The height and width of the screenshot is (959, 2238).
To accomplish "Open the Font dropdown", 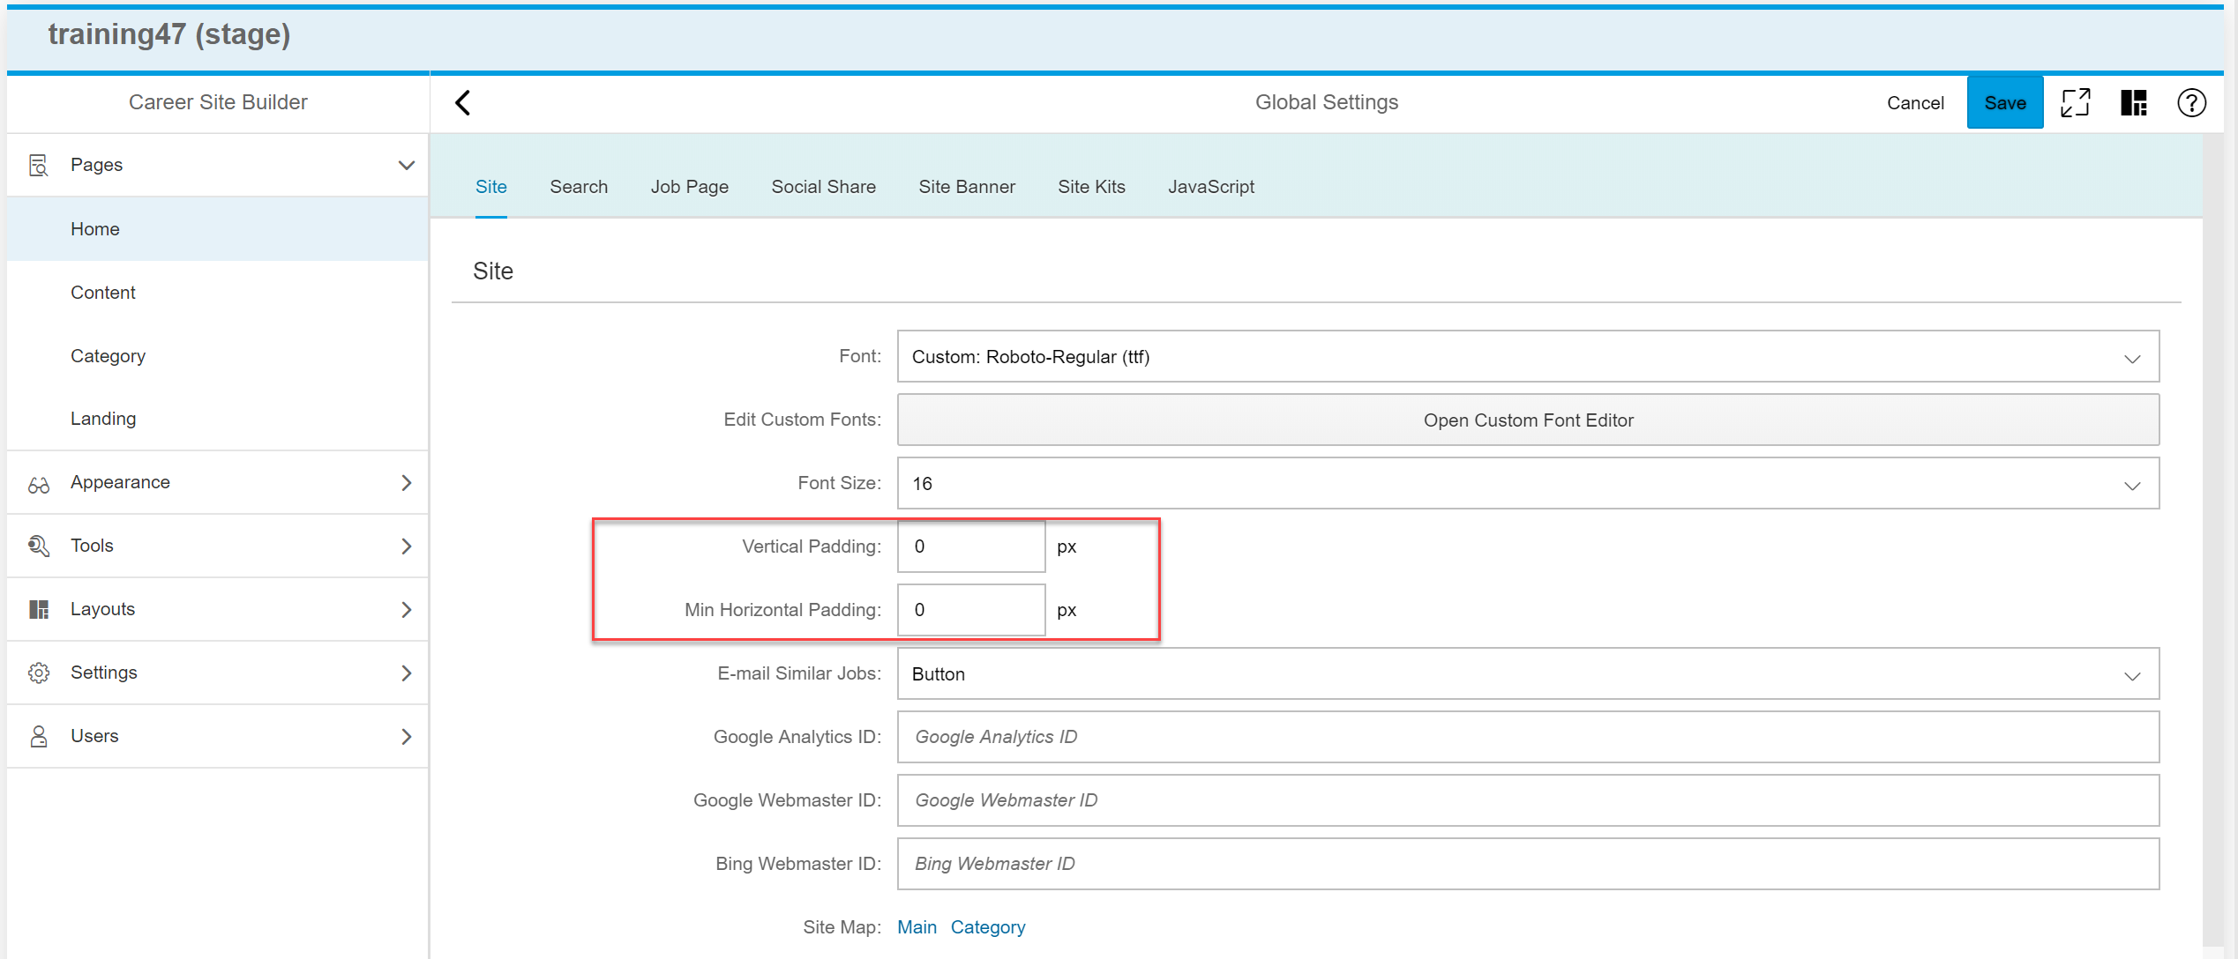I will coord(1528,356).
